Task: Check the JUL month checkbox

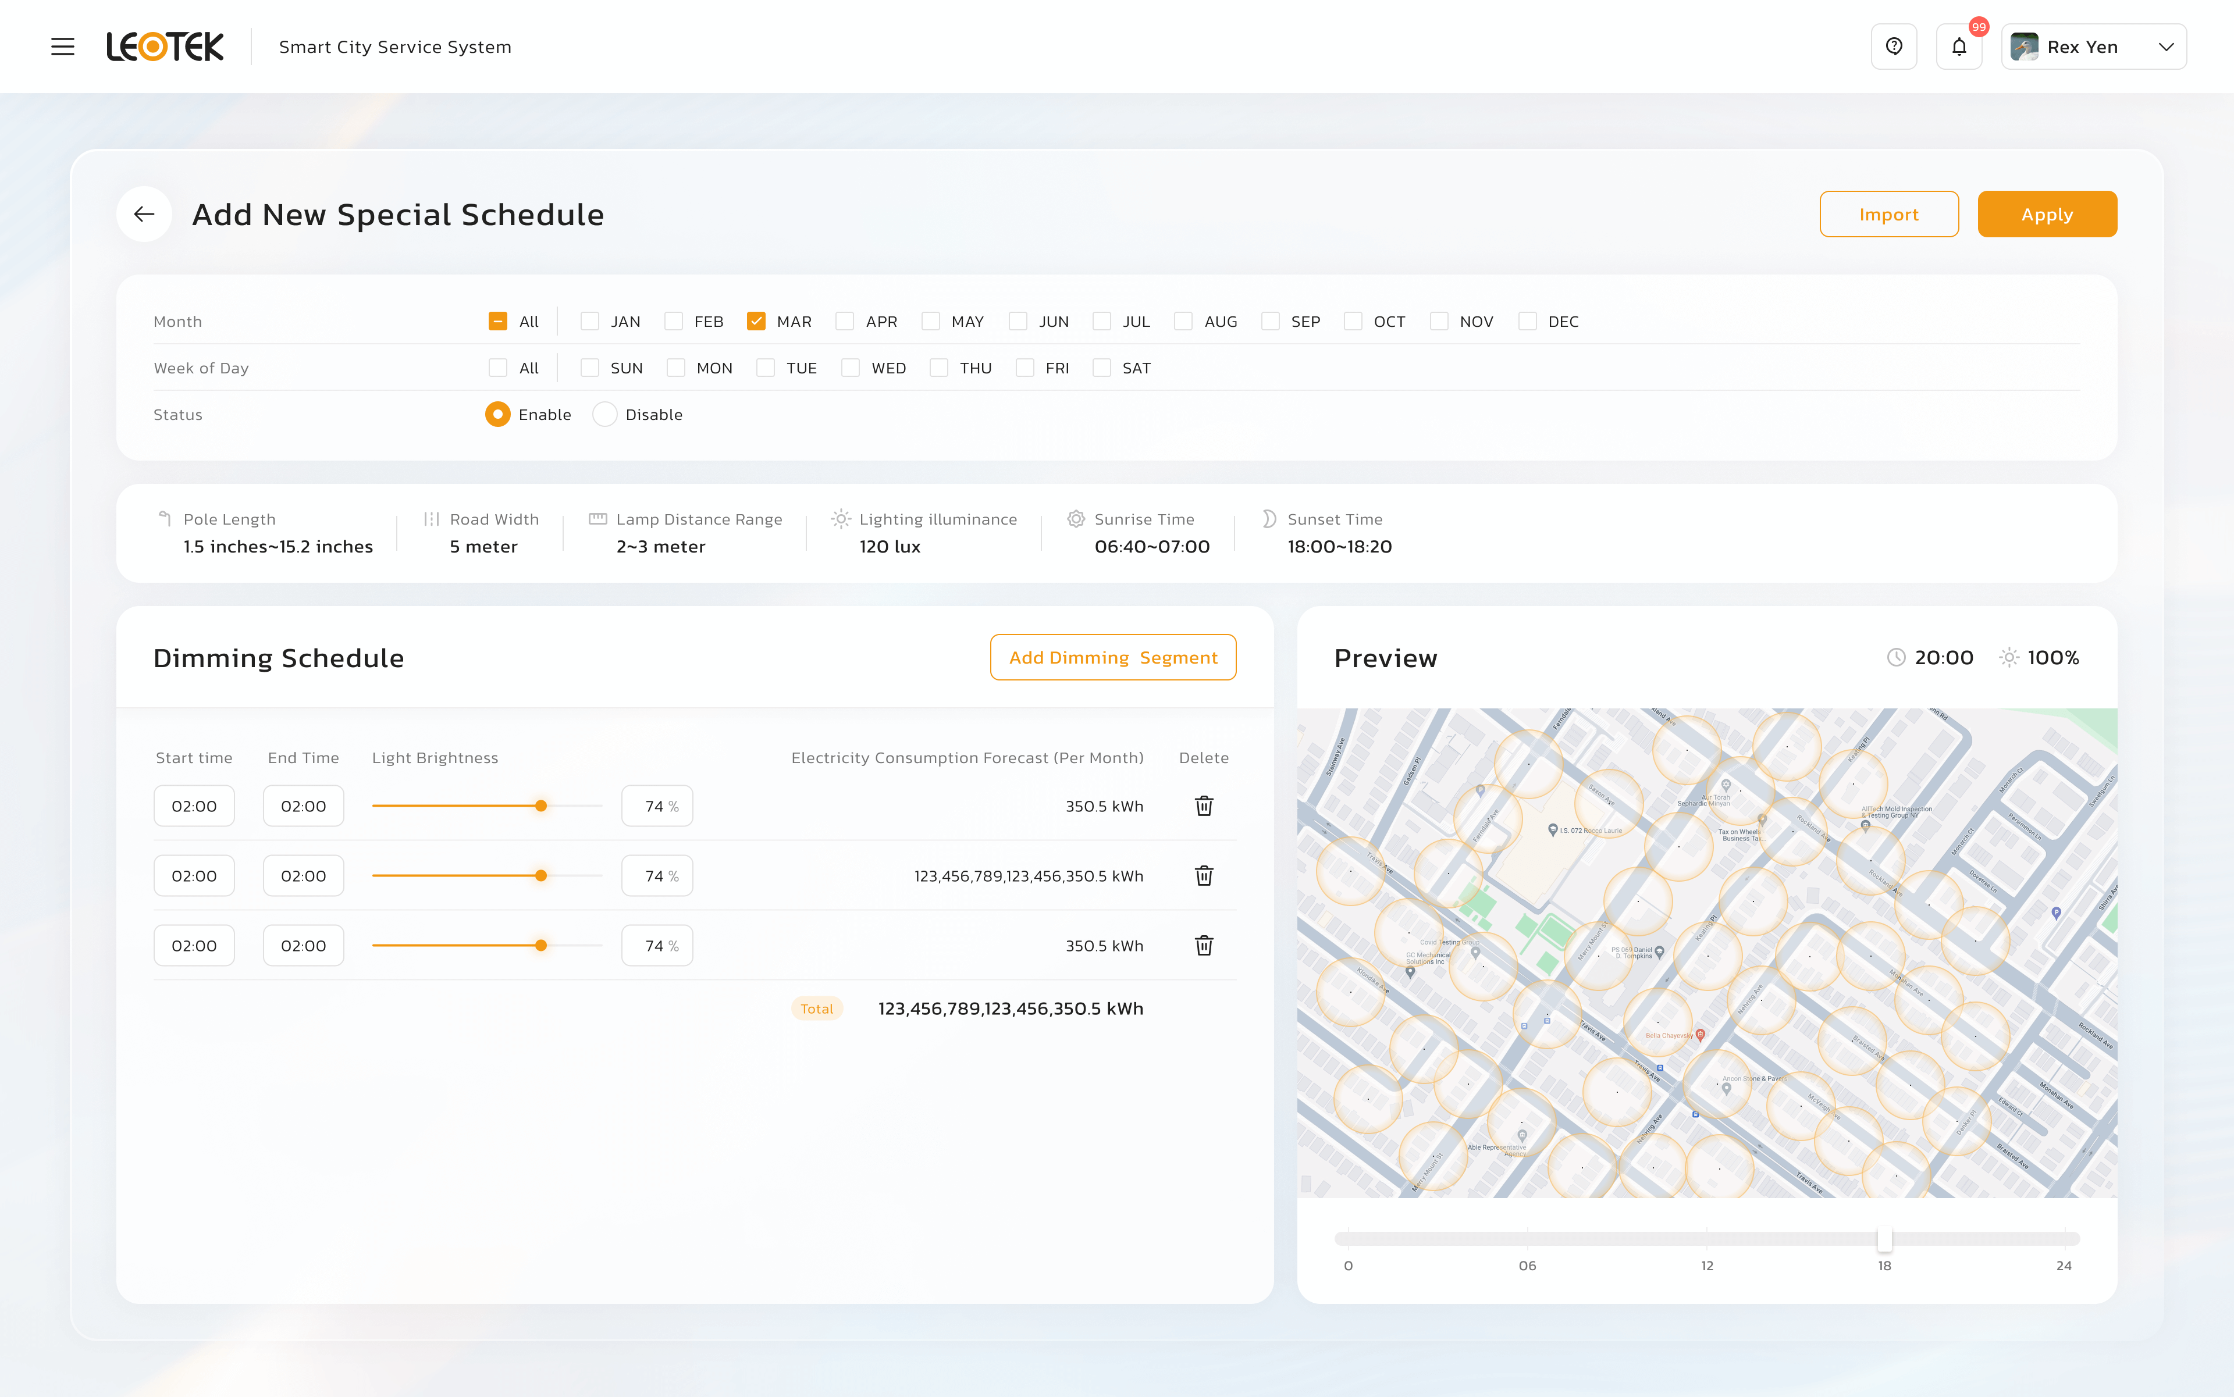Action: point(1101,322)
